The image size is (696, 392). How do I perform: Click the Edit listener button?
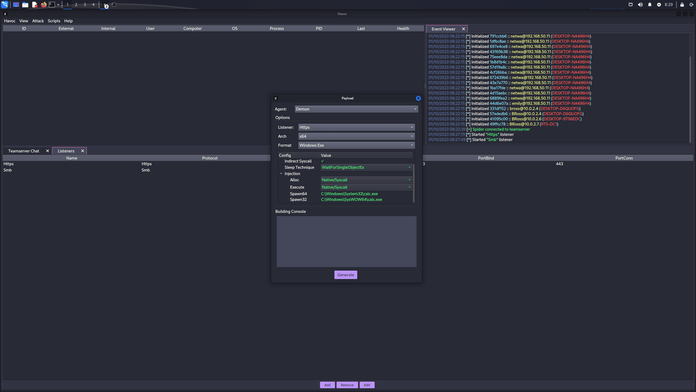pyautogui.click(x=367, y=385)
